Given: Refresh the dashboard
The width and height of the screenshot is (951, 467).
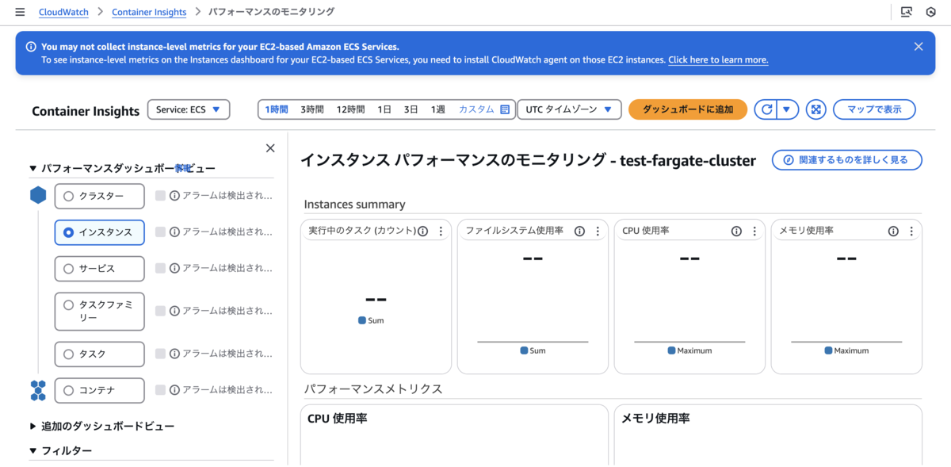Looking at the screenshot, I should 766,109.
